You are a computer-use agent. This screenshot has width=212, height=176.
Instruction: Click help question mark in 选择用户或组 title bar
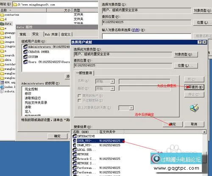click(200, 42)
